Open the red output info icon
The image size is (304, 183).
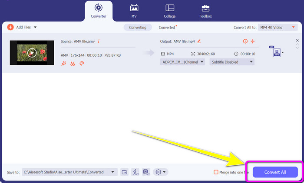tap(245, 42)
